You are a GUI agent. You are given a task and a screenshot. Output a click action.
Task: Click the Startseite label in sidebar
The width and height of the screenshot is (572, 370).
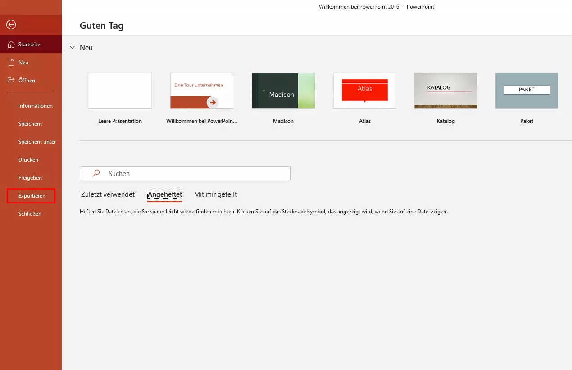click(x=29, y=45)
